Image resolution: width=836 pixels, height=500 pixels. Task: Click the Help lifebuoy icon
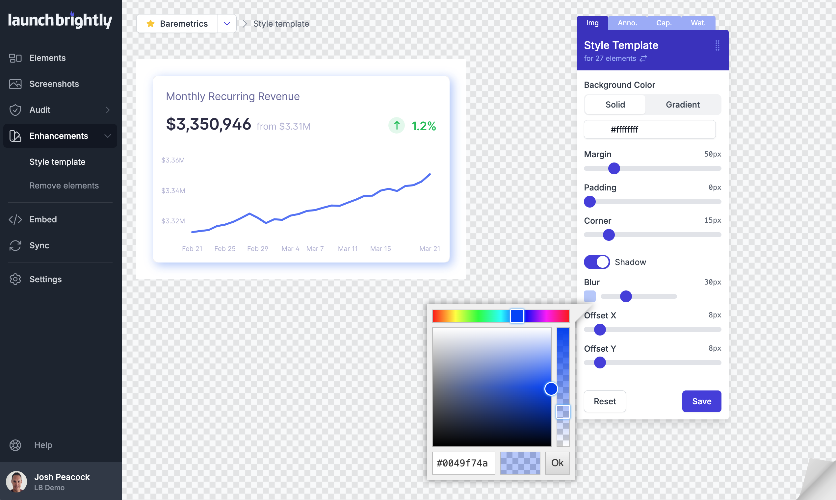click(15, 445)
